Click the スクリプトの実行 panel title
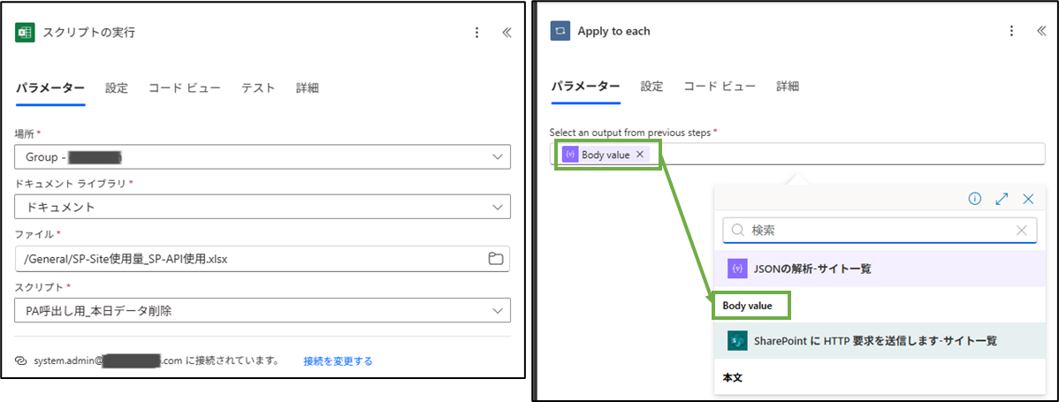This screenshot has height=402, width=1059. coord(88,33)
